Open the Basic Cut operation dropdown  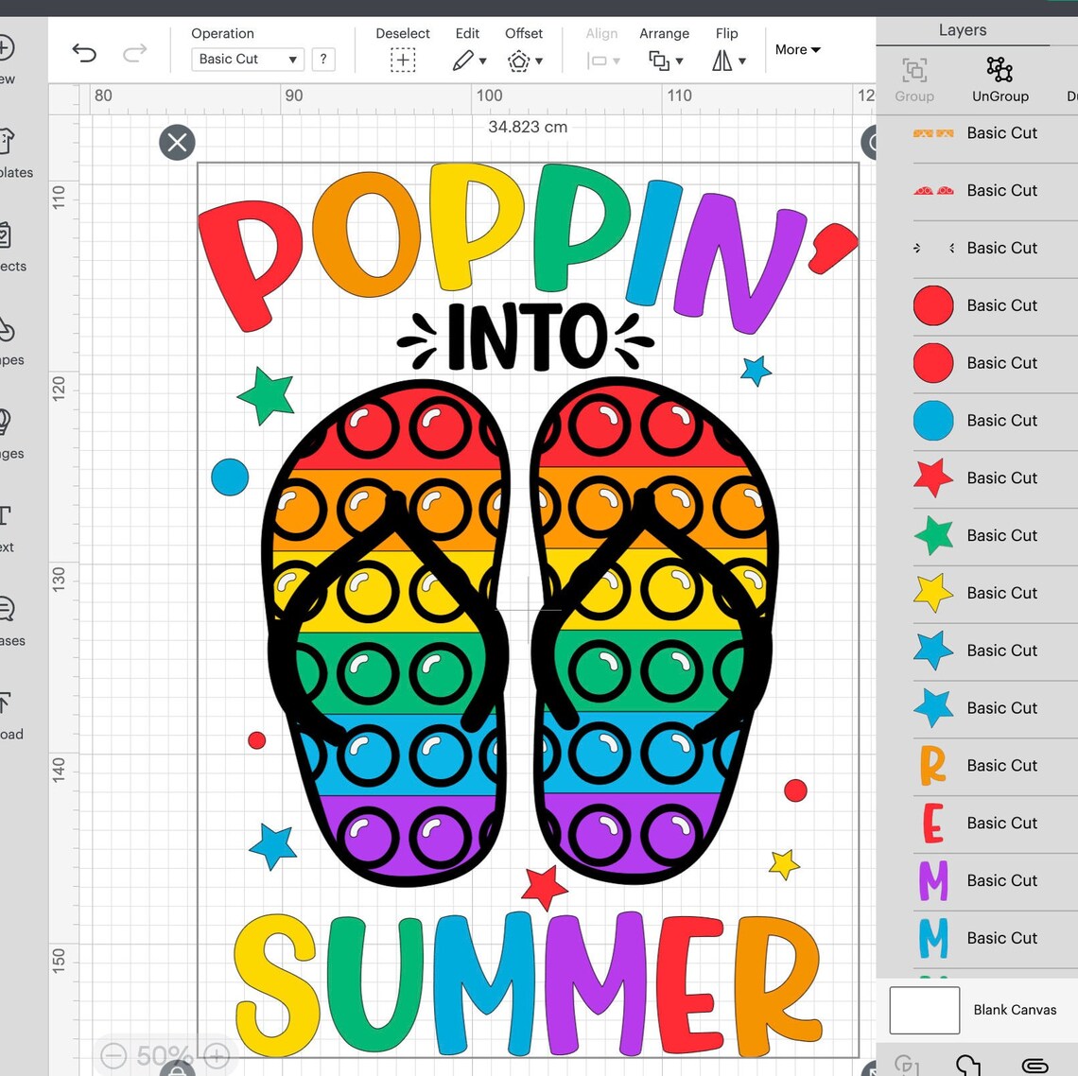coord(247,59)
